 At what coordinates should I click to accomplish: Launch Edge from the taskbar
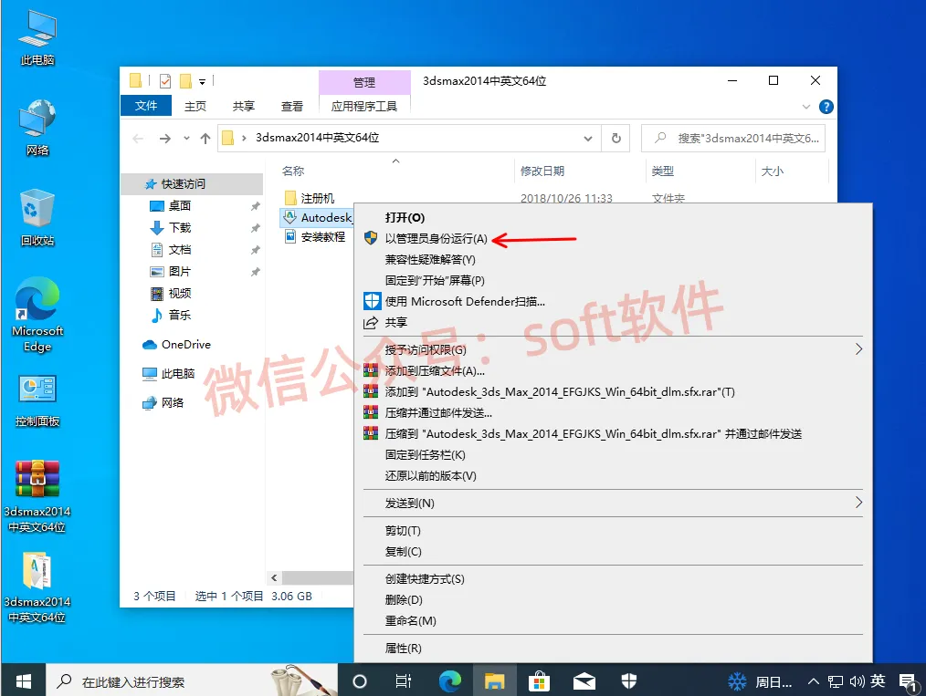pyautogui.click(x=450, y=681)
